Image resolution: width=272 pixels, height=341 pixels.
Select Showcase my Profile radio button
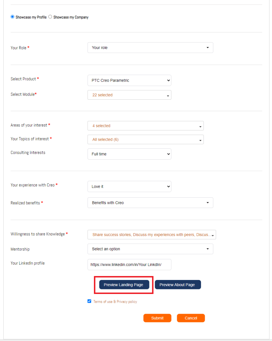pos(13,17)
